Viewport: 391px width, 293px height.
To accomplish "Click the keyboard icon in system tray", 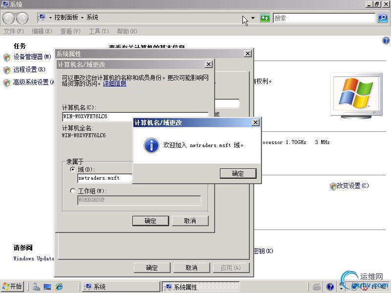I will [317, 287].
